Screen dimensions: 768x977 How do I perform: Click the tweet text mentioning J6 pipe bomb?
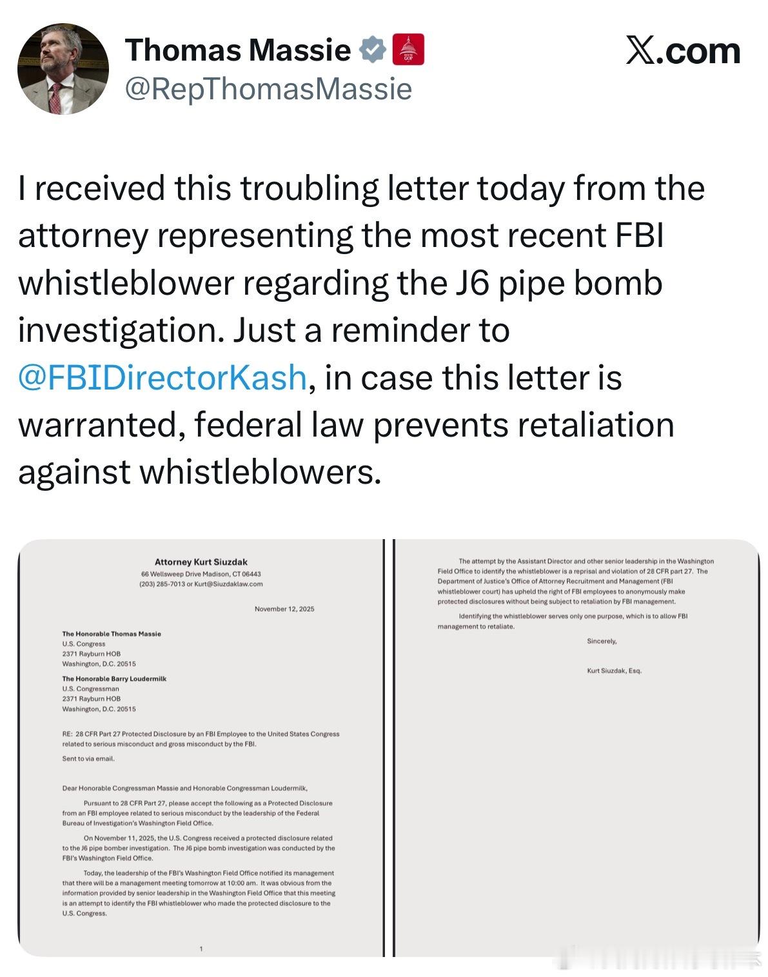(340, 283)
